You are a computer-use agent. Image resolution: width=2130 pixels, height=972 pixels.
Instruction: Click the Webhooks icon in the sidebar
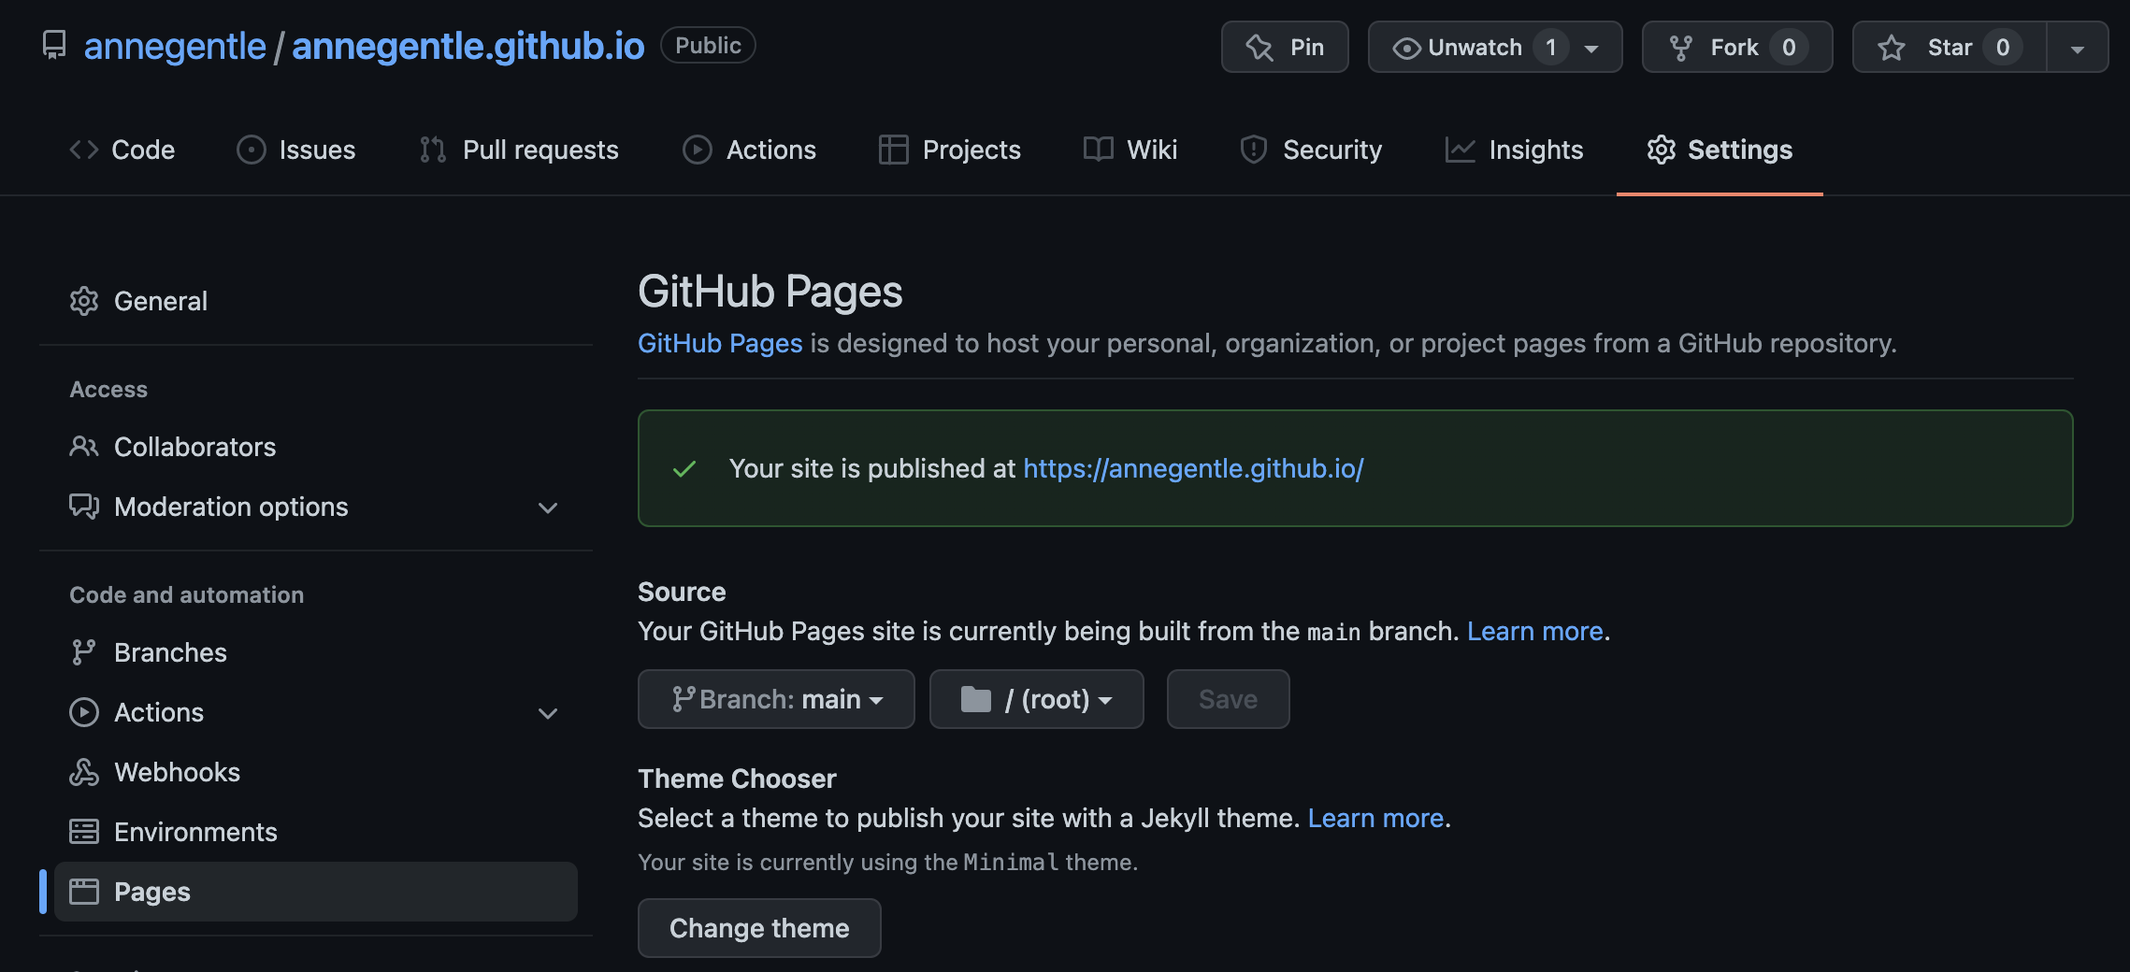pos(84,772)
